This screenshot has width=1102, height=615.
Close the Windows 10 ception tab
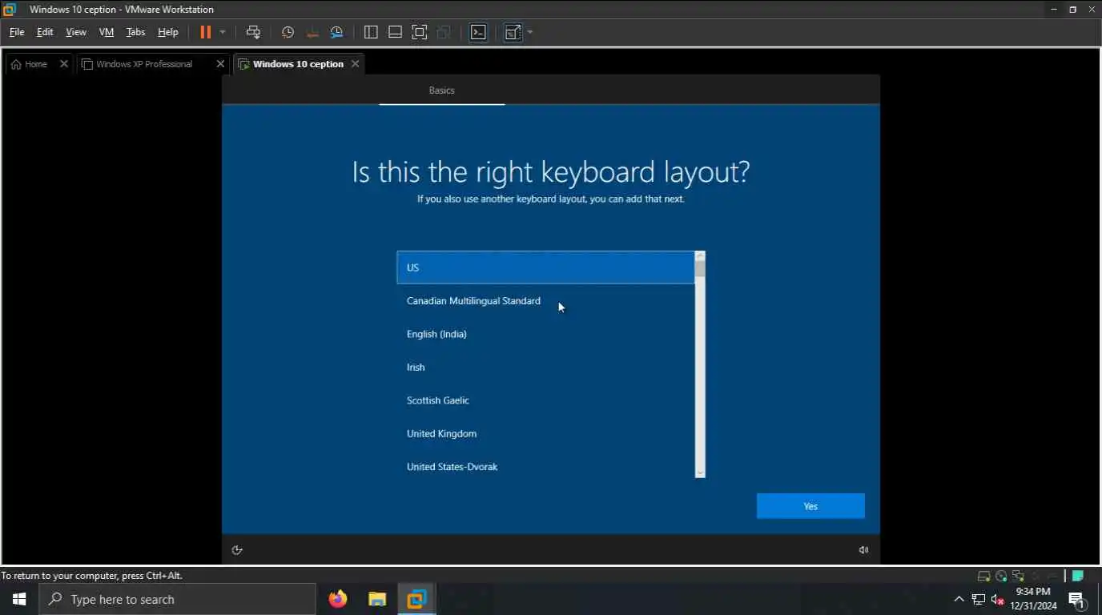tap(355, 64)
